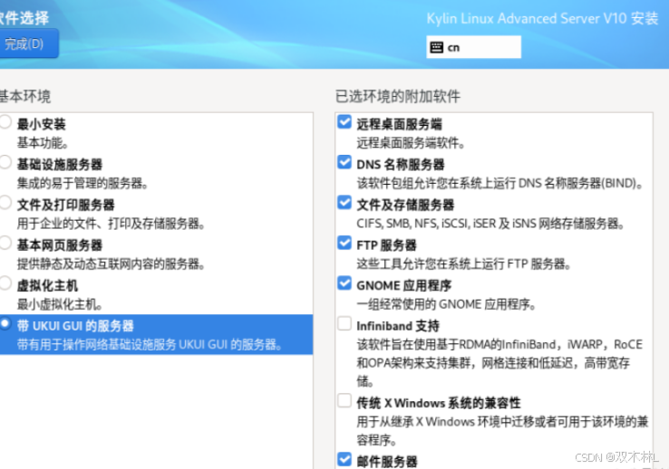Click the Infiniband 支持 title text
This screenshot has height=469, width=669.
point(398,326)
